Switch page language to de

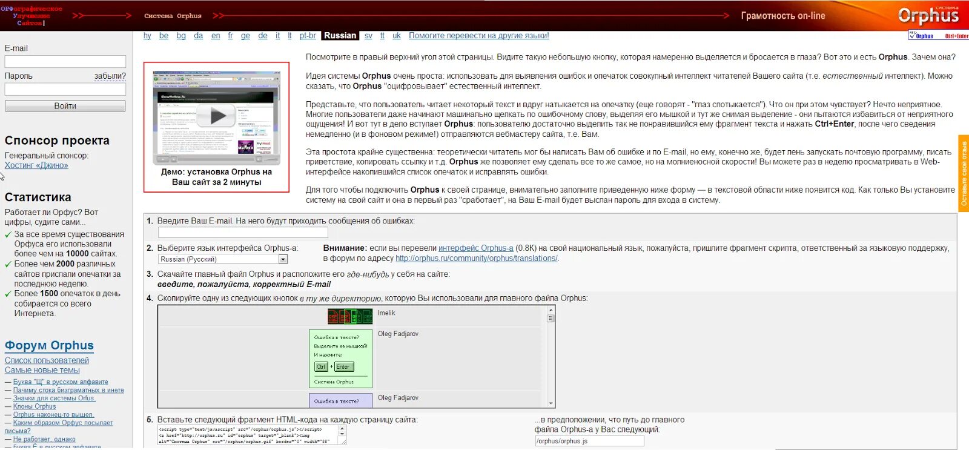click(263, 36)
